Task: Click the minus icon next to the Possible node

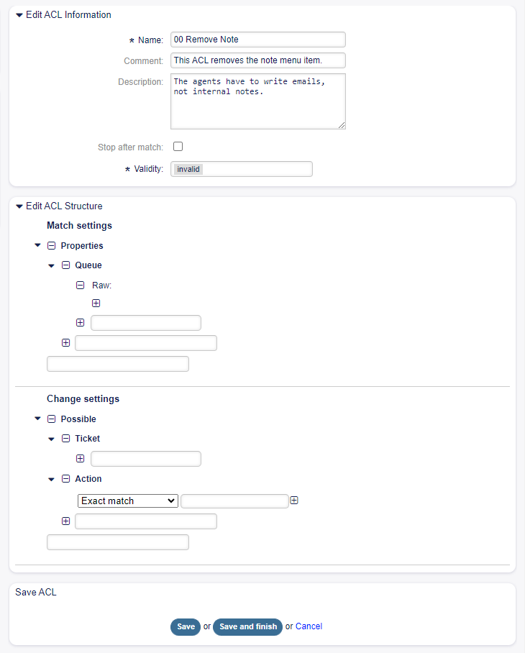Action: click(50, 419)
